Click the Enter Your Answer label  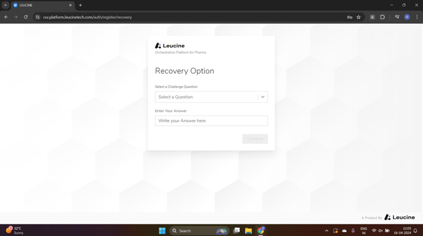tap(171, 111)
